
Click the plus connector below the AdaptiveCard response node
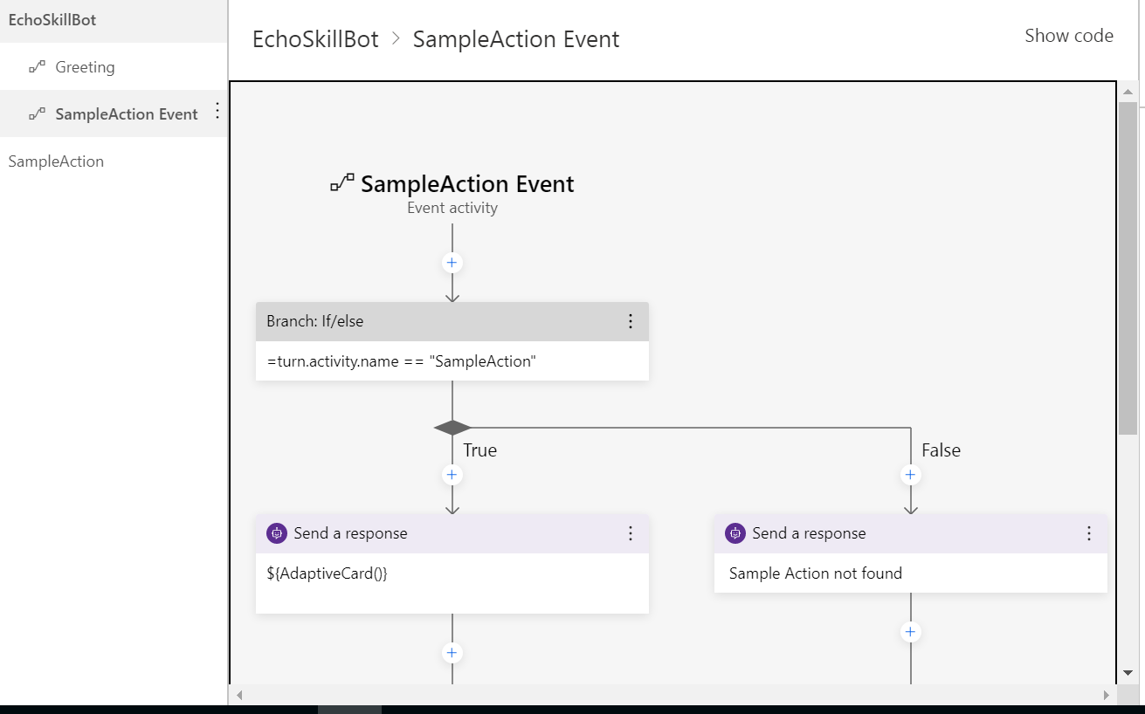pos(452,652)
